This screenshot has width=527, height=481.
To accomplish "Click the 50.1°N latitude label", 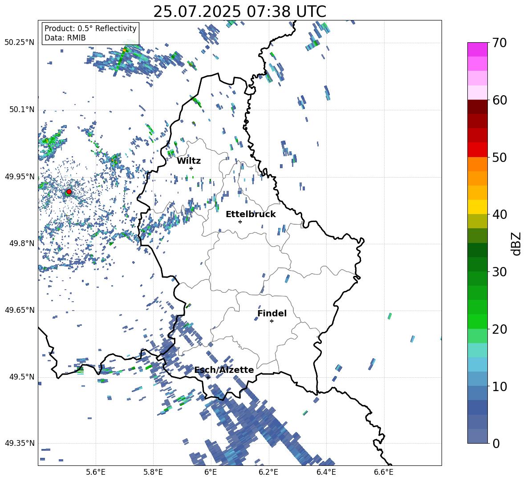I will tap(22, 109).
